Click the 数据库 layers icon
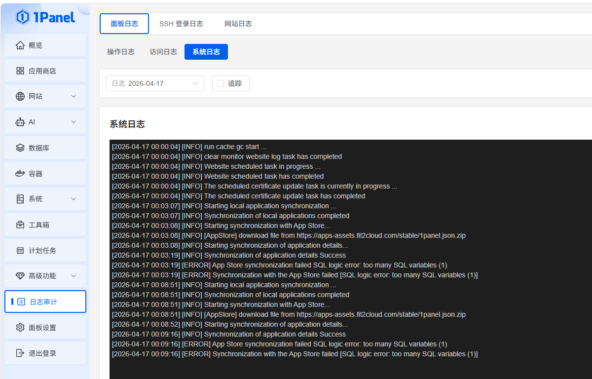592x379 pixels. click(x=20, y=148)
